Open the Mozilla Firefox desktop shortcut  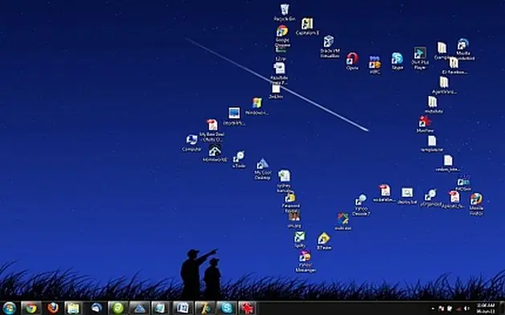click(x=476, y=199)
